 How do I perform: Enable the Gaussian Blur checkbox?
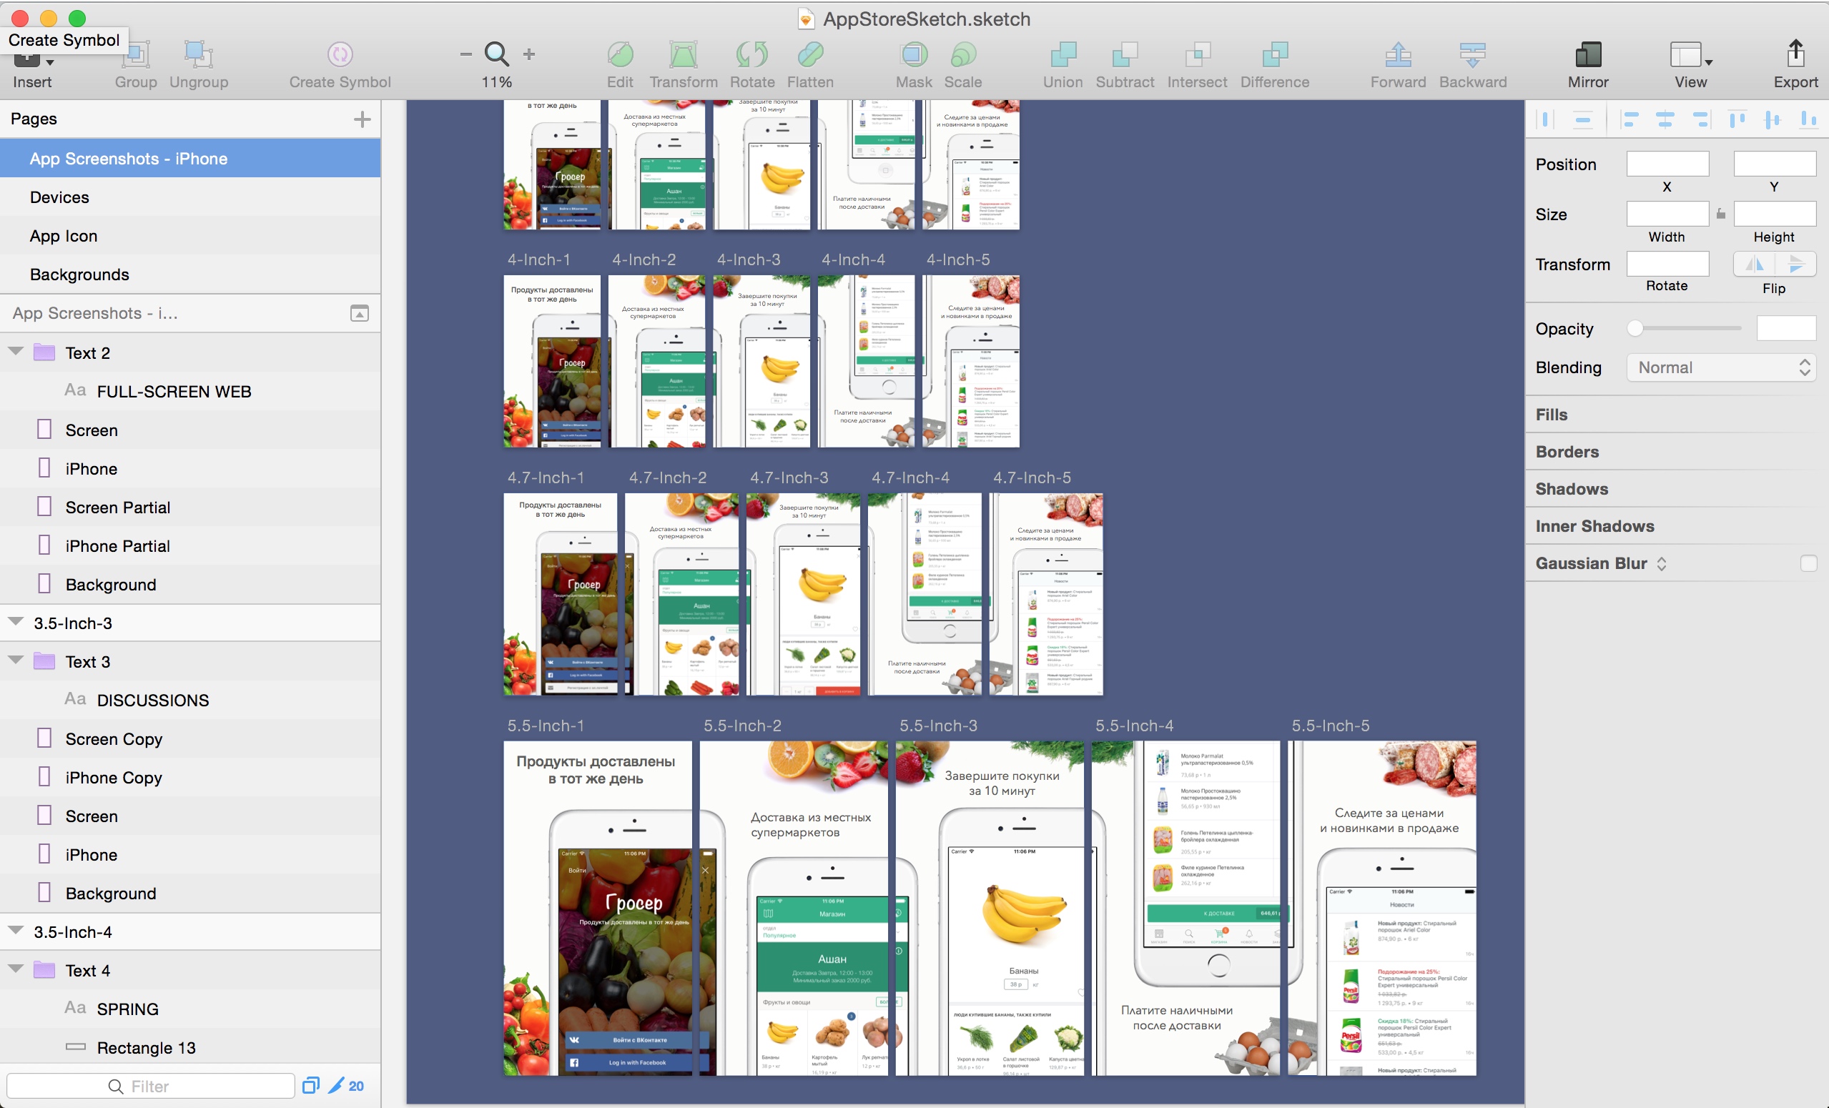1808,564
